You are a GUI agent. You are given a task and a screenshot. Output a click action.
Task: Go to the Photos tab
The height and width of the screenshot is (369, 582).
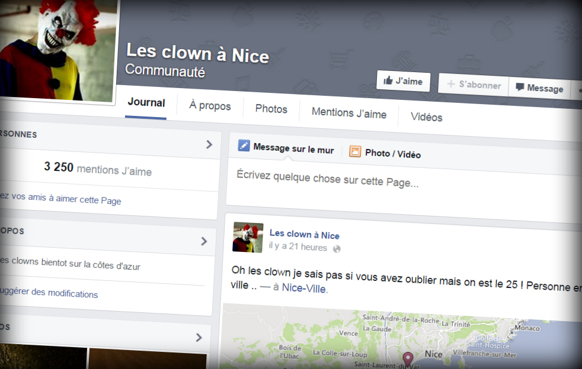click(271, 109)
